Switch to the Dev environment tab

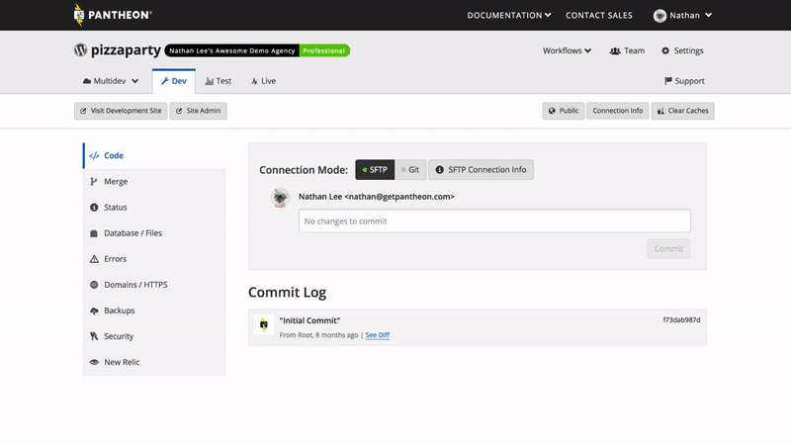[174, 81]
